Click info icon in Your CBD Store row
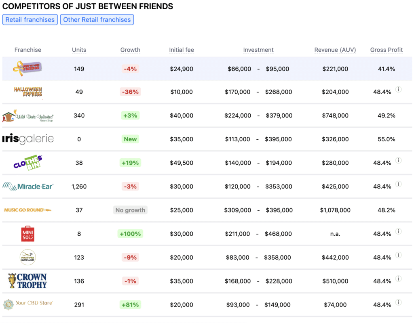 (398, 302)
